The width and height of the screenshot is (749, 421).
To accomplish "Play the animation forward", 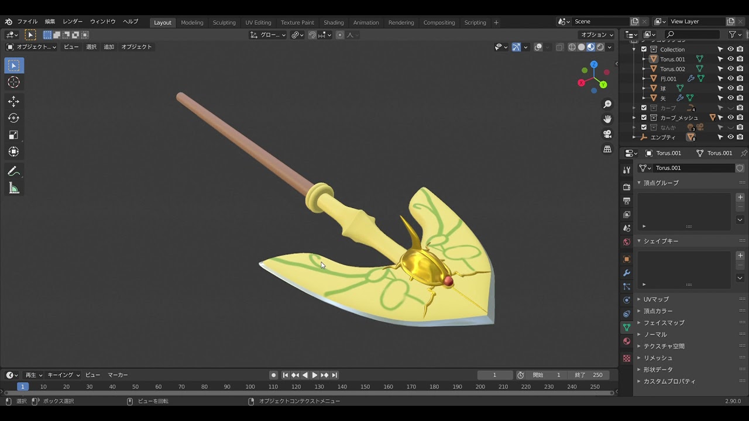I will [314, 375].
